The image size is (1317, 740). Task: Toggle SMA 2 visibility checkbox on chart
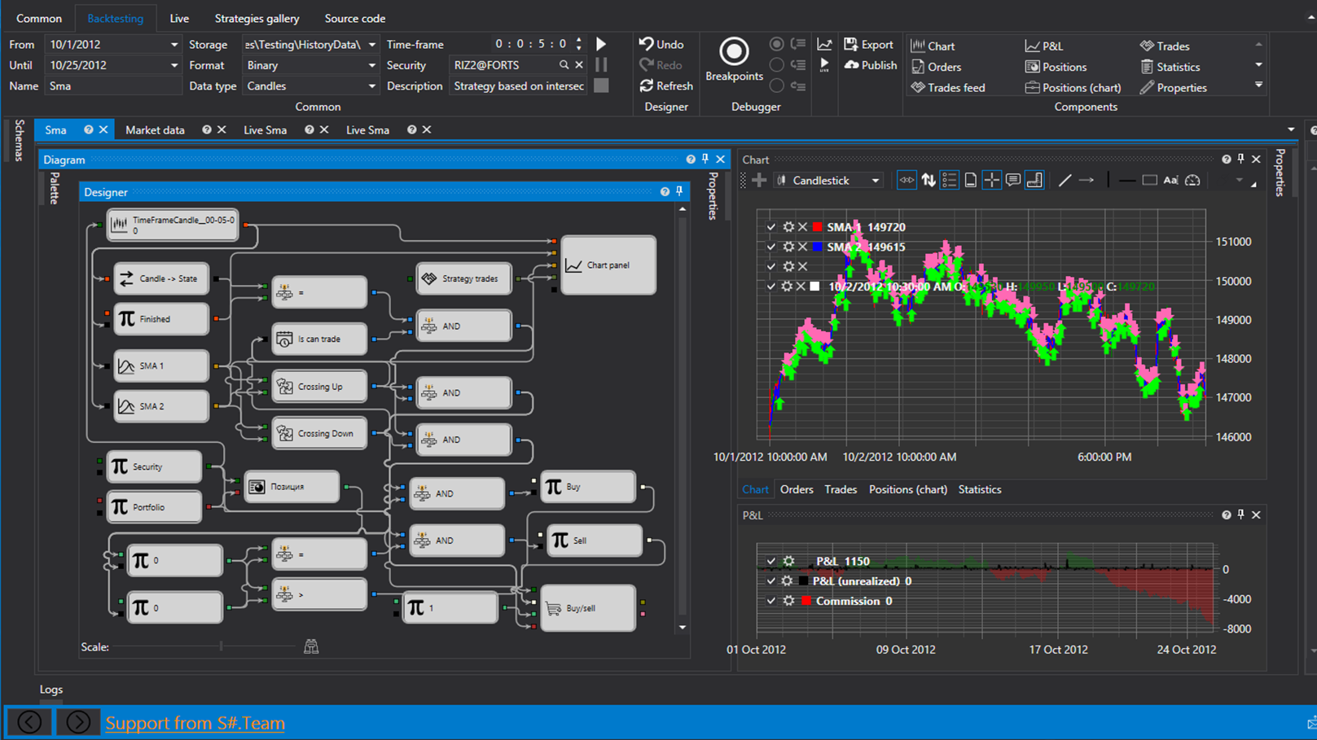coord(771,247)
